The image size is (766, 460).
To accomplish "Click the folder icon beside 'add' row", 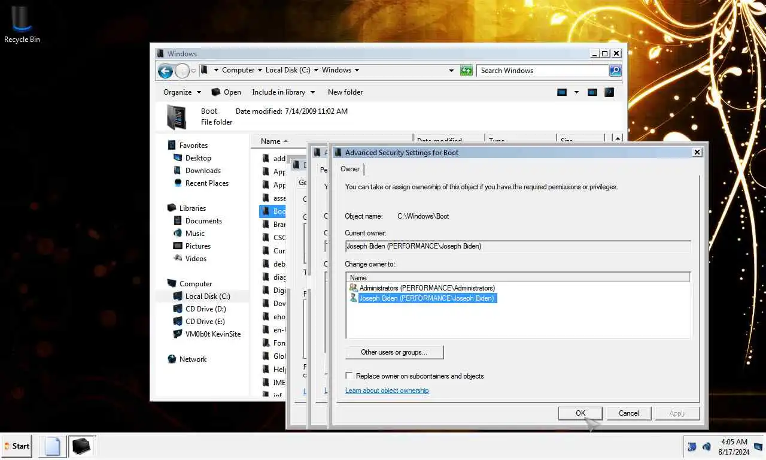I will pos(266,159).
